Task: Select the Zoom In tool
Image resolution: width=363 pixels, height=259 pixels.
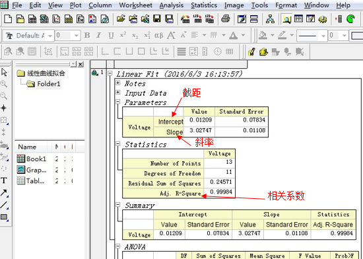Action: pos(4,84)
